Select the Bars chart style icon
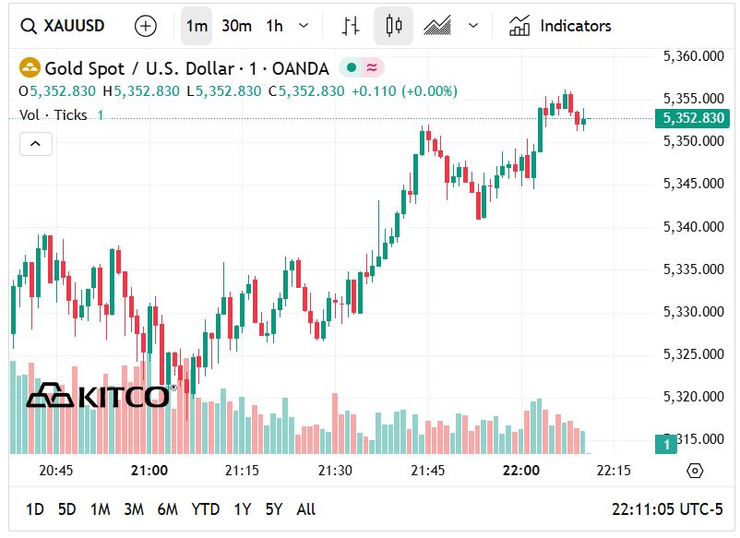Screen dimensions: 740x538 350,26
